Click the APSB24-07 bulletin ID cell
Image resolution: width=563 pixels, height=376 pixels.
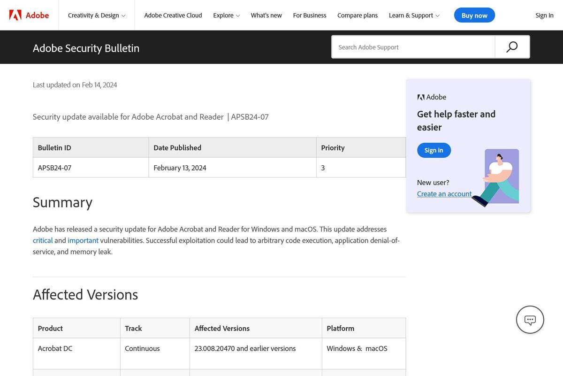coord(91,168)
